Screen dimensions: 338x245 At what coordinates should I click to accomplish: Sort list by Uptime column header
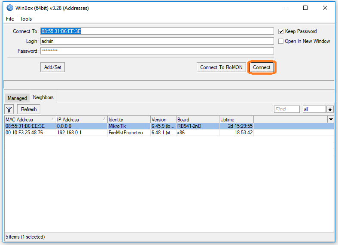coord(236,119)
